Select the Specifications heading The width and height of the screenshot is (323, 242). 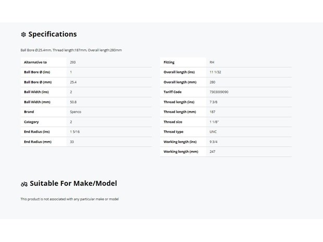(x=53, y=34)
